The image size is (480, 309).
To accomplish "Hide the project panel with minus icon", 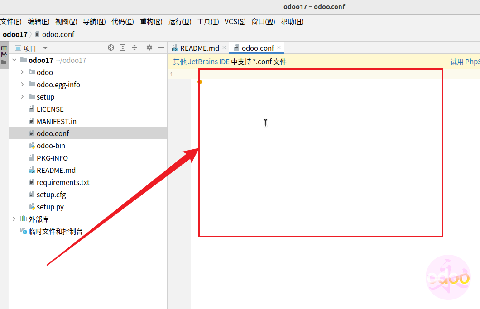I will (161, 48).
